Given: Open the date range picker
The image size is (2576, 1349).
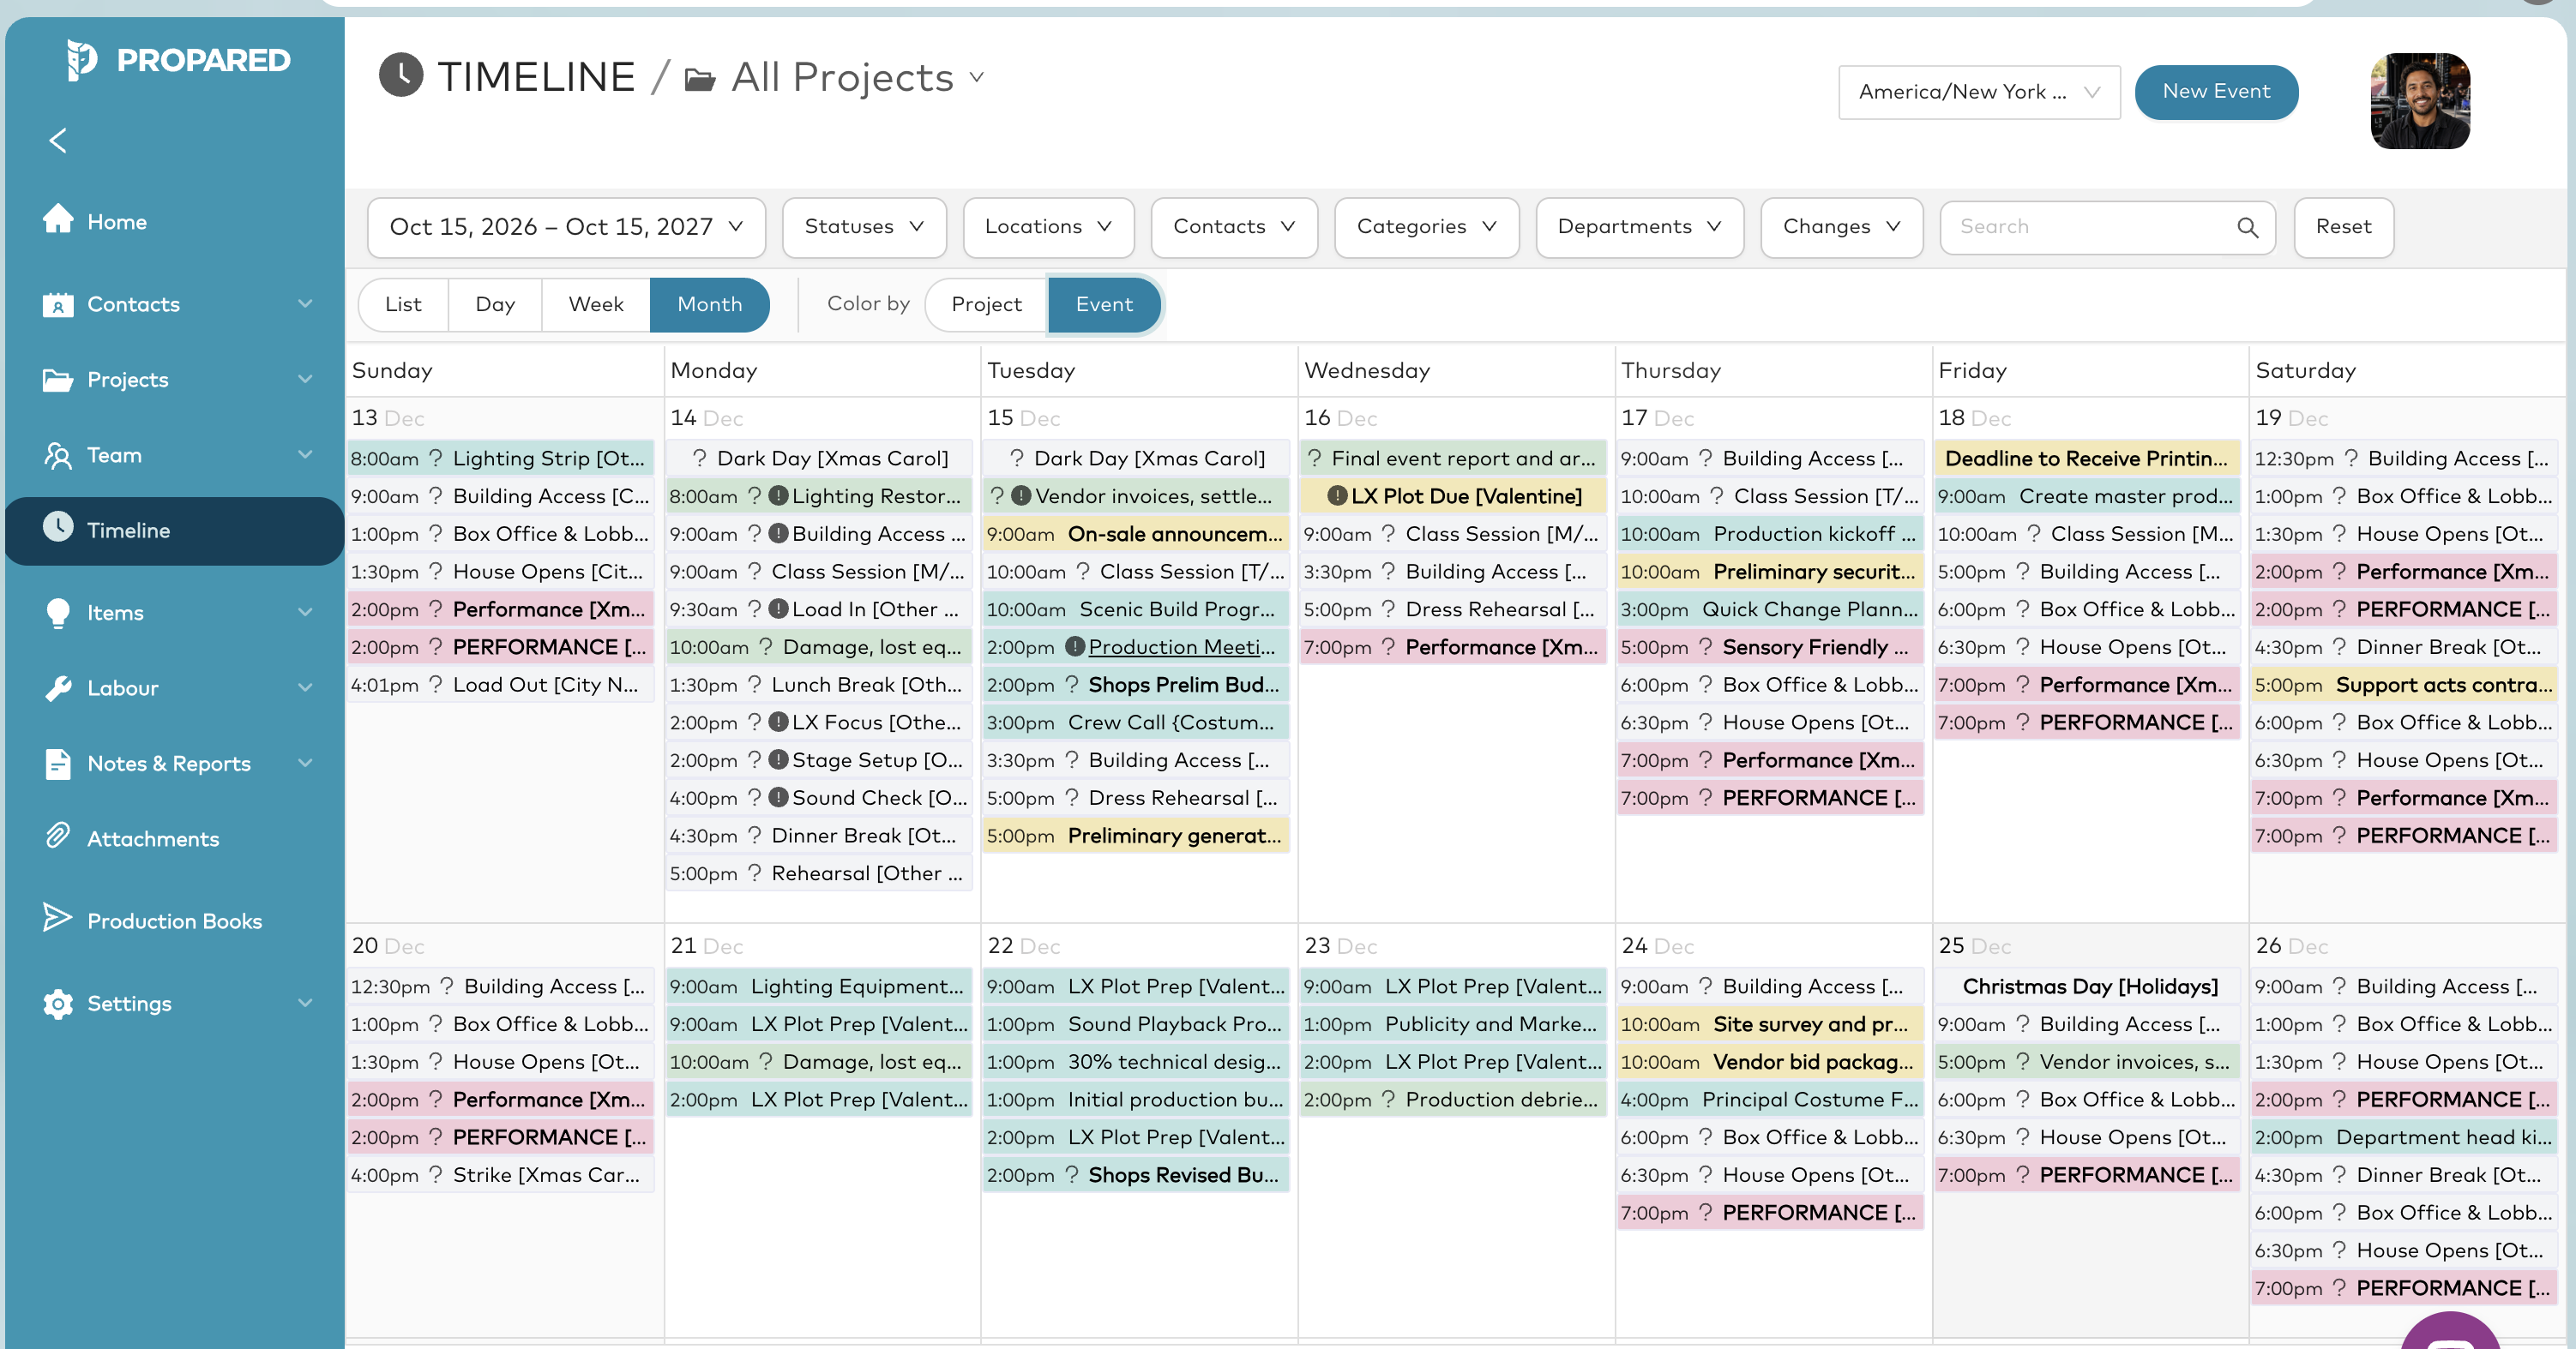Looking at the screenshot, I should (566, 227).
